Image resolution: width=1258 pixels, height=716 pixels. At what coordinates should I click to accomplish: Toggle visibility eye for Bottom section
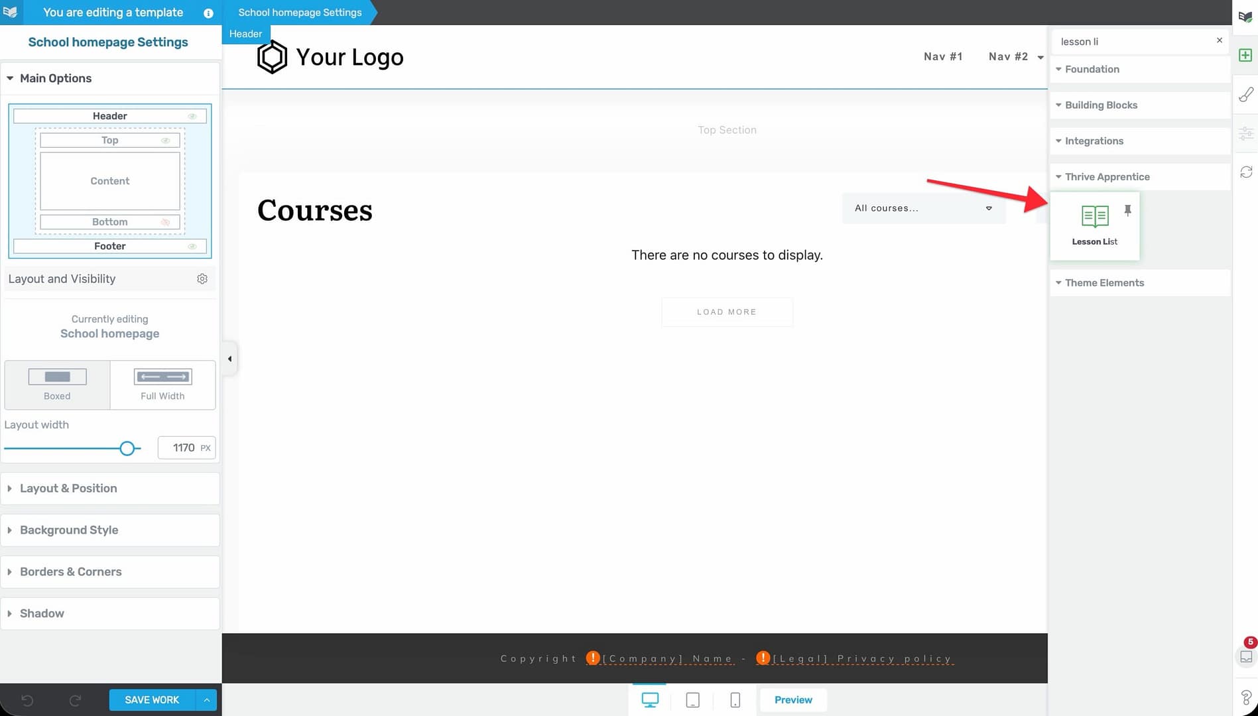click(166, 222)
